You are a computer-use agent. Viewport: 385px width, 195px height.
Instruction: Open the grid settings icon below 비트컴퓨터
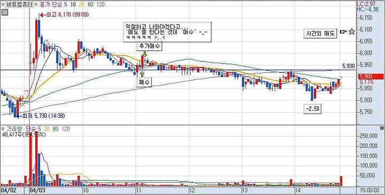pos(5,13)
